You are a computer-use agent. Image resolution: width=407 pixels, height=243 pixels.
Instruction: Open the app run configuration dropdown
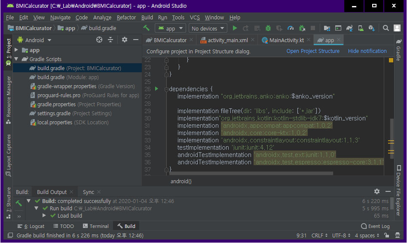coord(170,28)
